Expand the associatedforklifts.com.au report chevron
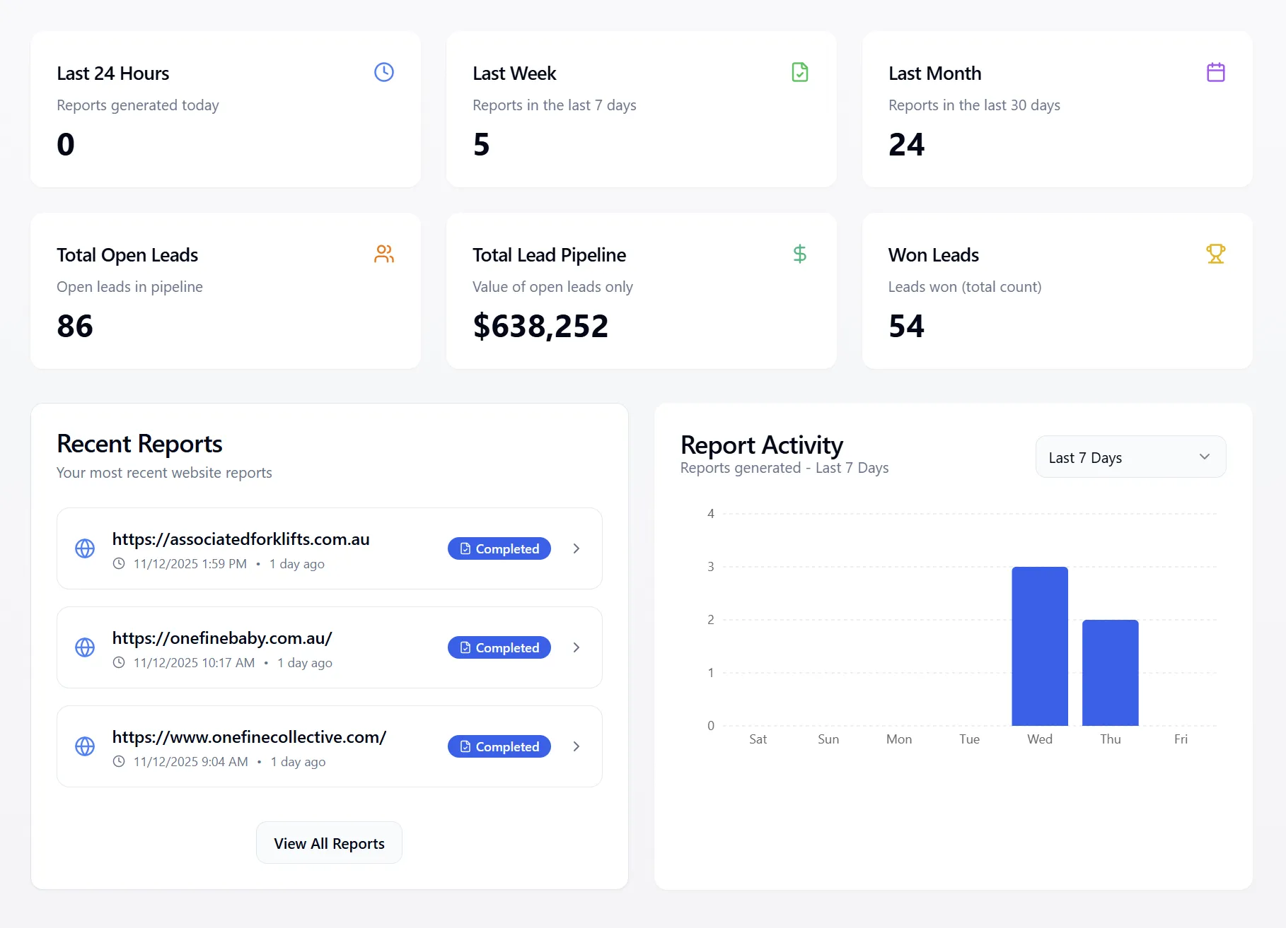Viewport: 1286px width, 928px height. click(577, 548)
